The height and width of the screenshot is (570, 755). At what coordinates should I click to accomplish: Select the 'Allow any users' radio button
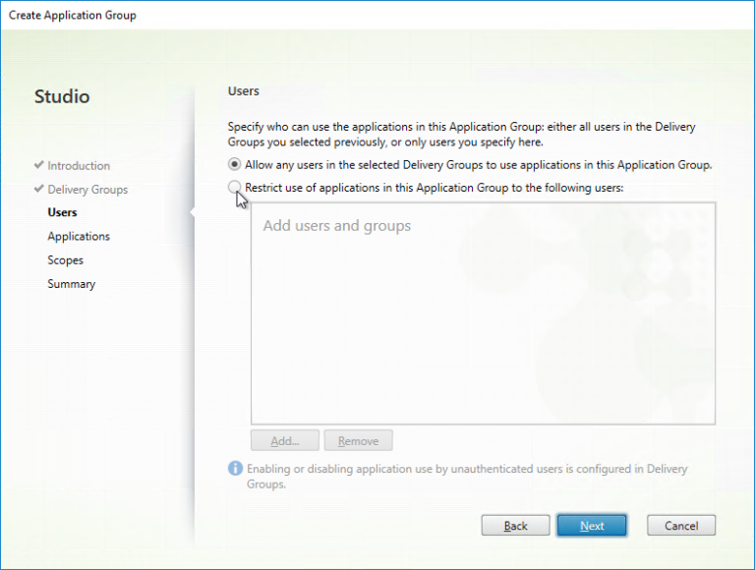[x=234, y=164]
